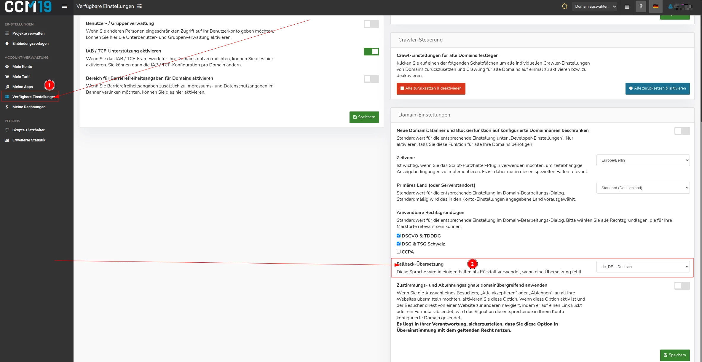702x362 pixels.
Task: Click the sun theme toggle icon
Action: click(564, 6)
